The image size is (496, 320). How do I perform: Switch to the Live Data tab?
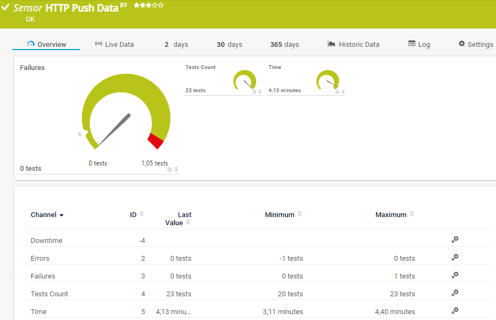(114, 45)
